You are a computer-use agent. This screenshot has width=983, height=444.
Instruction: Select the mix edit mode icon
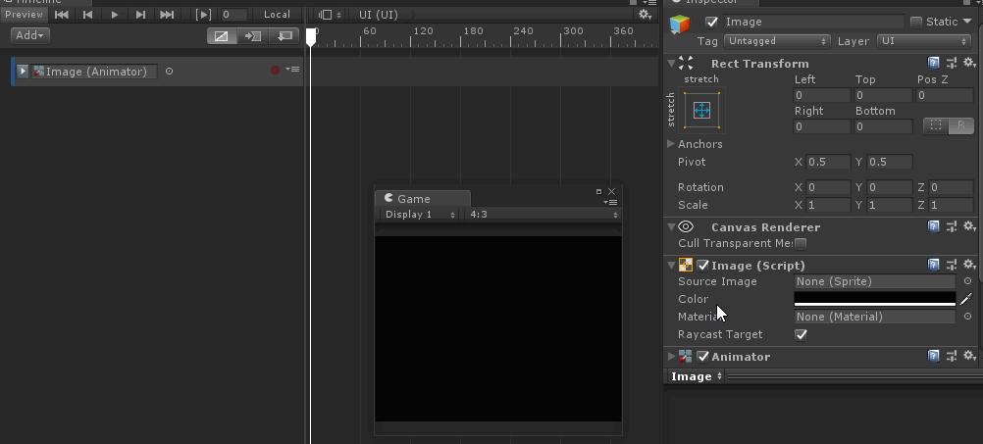(x=222, y=36)
